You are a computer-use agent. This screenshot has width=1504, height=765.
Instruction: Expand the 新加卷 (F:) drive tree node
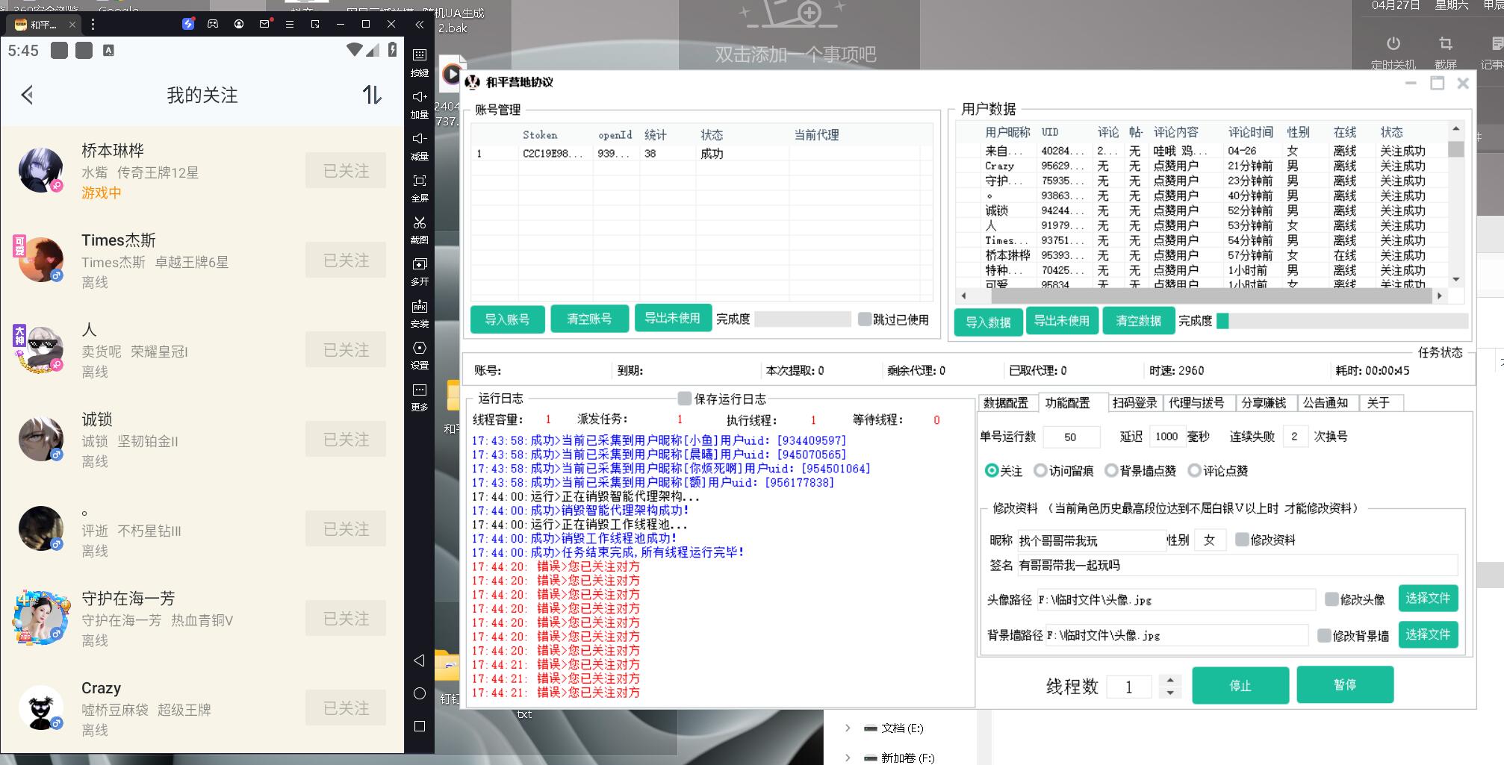848,758
